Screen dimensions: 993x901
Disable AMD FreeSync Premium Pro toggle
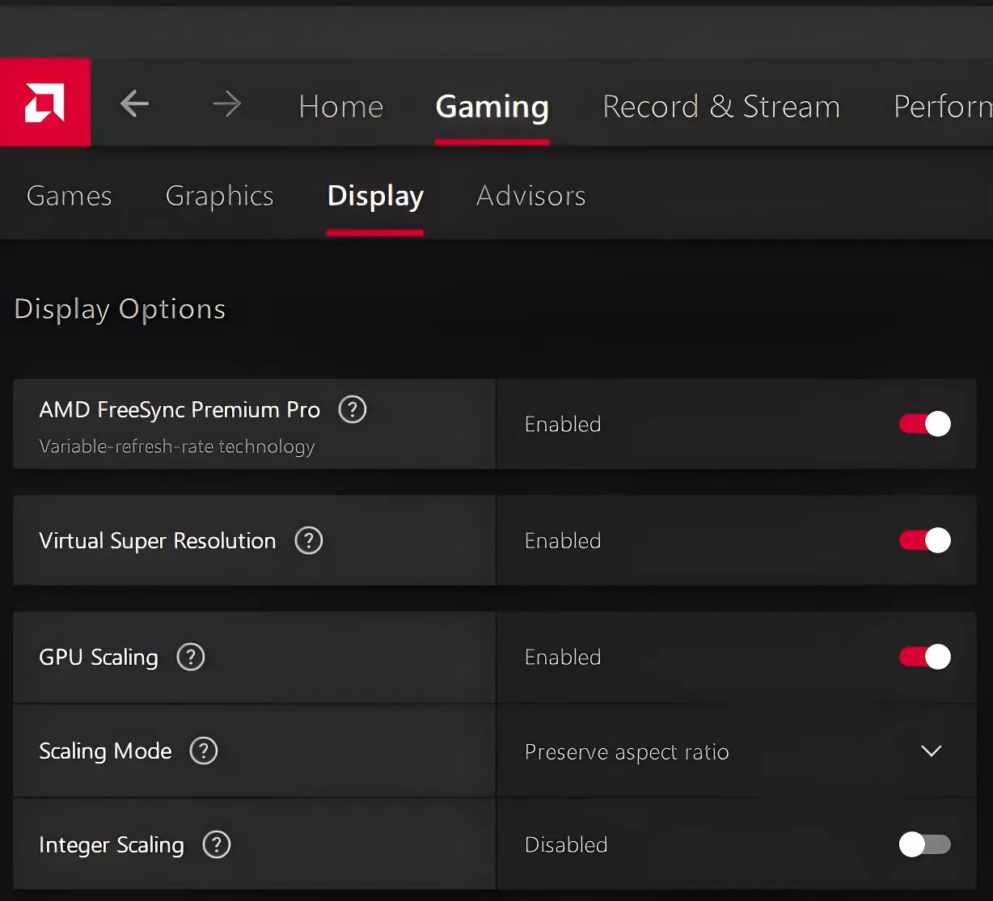point(925,424)
